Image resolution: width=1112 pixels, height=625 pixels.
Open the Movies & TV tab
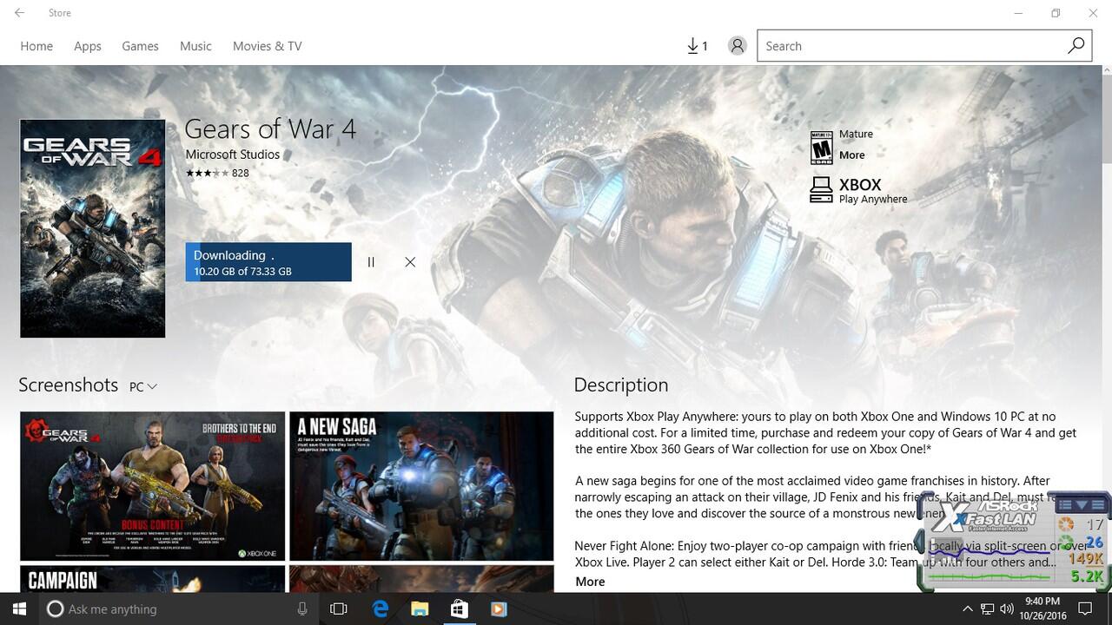click(268, 46)
